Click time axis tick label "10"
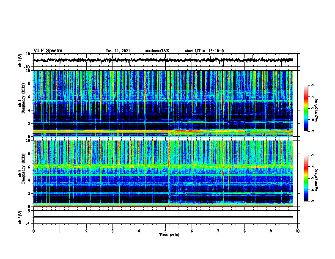The image size is (335, 259). [x=297, y=231]
